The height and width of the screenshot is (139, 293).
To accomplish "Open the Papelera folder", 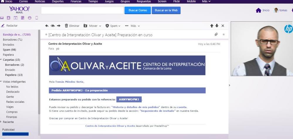I will tap(9, 55).
